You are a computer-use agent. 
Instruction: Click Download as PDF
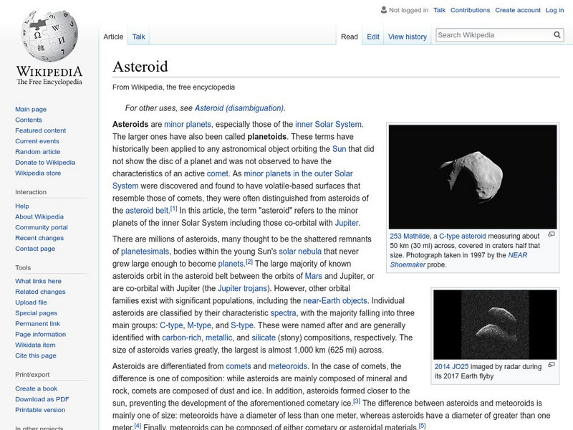[42, 399]
